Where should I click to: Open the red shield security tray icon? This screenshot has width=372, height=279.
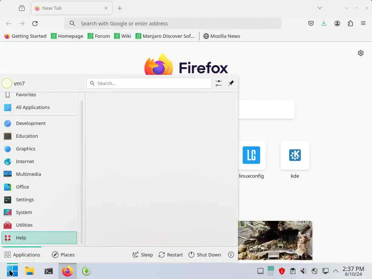pyautogui.click(x=282, y=271)
